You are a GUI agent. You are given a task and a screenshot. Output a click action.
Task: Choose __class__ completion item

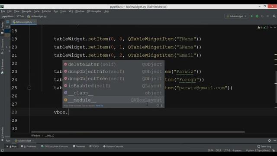pos(113,93)
